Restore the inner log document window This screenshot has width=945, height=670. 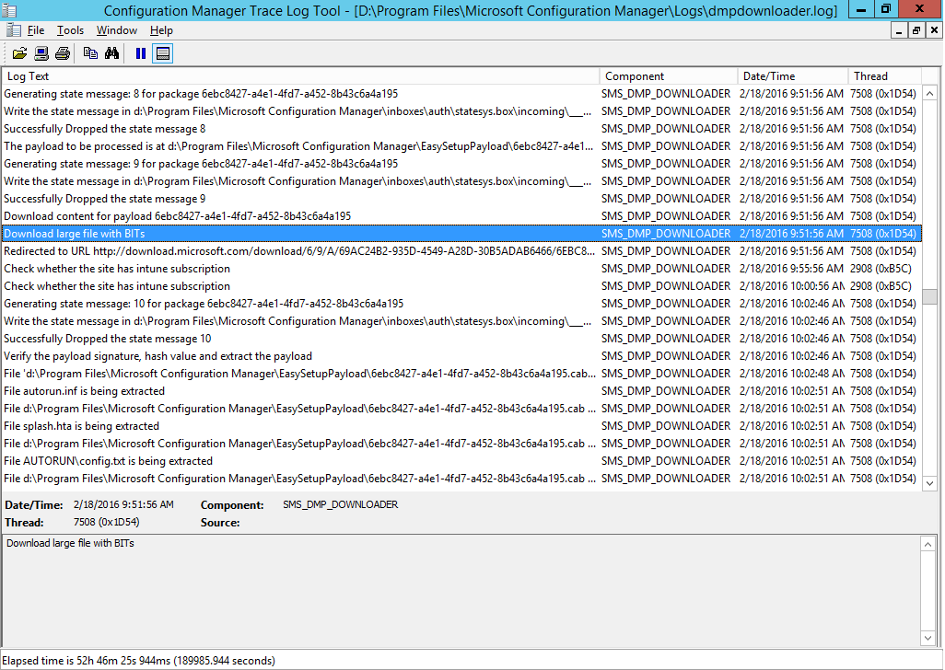(916, 30)
